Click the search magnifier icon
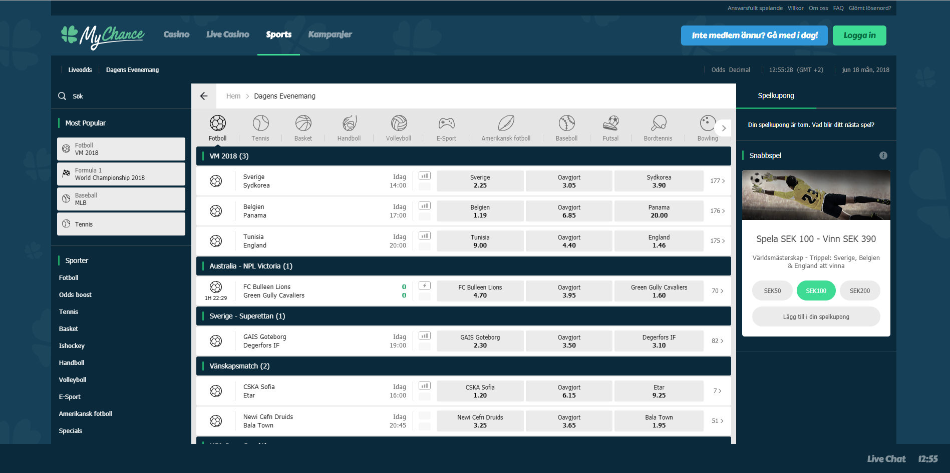The image size is (950, 473). coord(62,96)
